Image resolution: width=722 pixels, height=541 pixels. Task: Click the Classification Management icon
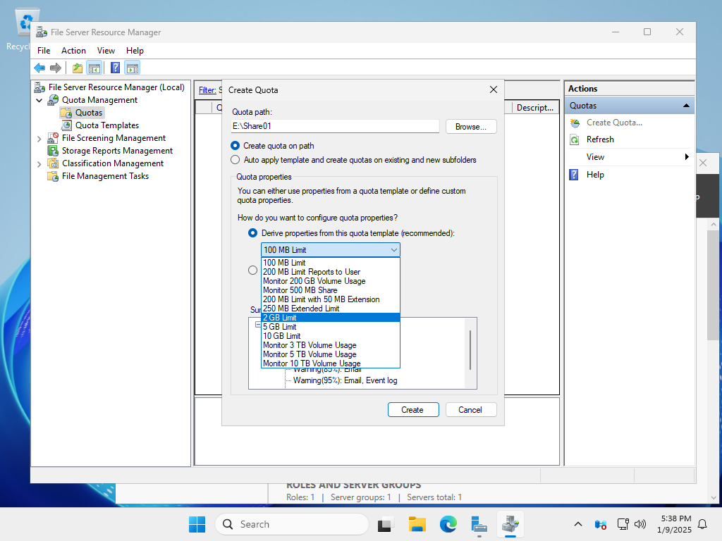point(54,163)
